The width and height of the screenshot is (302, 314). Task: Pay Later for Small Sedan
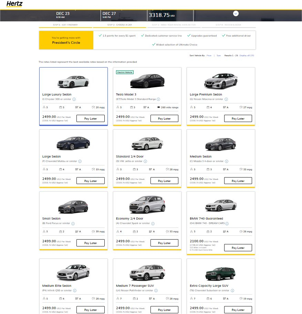(x=91, y=243)
